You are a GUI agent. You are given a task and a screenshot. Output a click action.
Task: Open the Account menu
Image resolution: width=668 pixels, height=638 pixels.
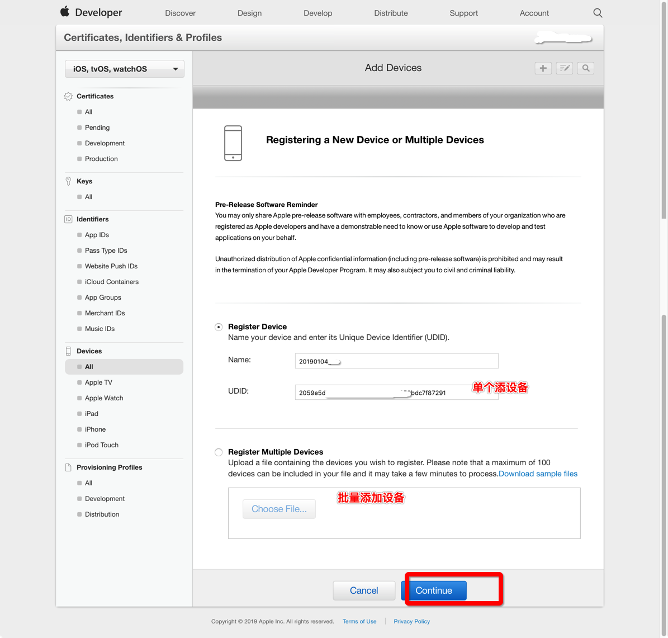tap(534, 13)
